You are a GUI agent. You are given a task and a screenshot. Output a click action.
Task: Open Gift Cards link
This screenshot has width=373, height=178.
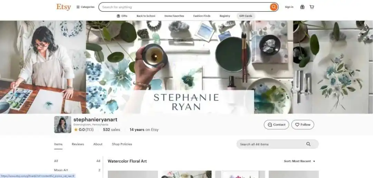point(246,16)
